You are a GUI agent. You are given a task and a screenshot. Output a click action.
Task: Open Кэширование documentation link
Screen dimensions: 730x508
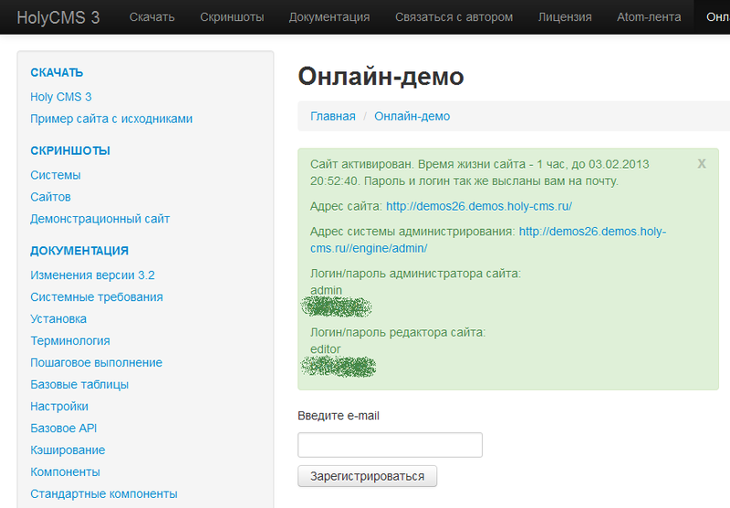[x=68, y=450]
